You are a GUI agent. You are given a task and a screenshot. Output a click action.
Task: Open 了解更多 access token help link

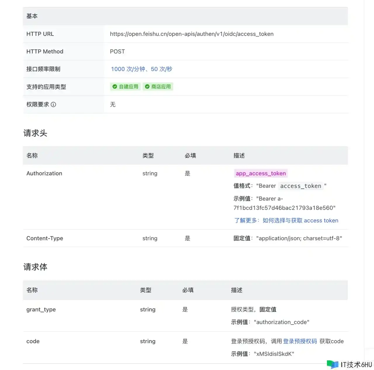coord(286,220)
